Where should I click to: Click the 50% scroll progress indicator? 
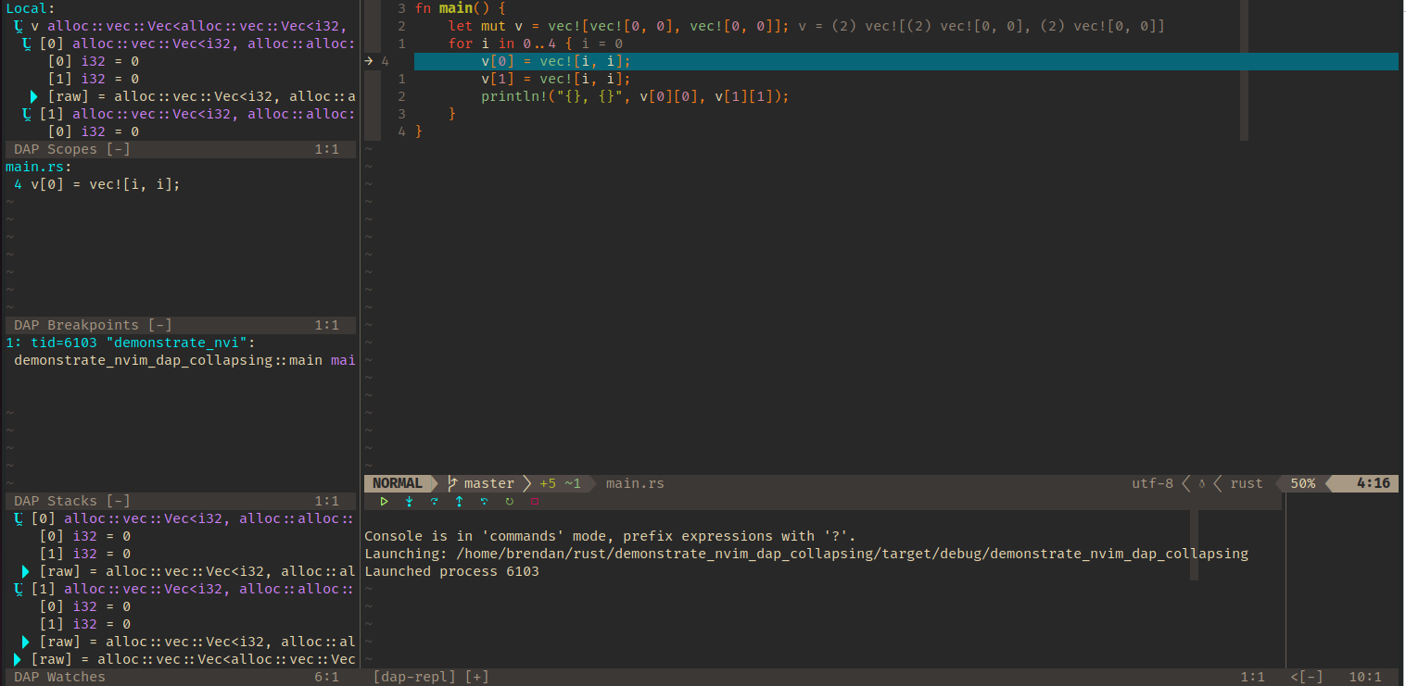coord(1301,482)
